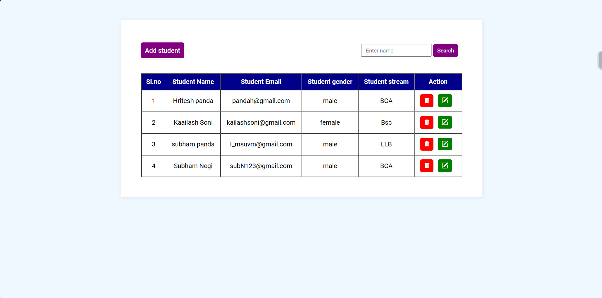Click the LLB stream cell
Screen dimensions: 602x298
coord(386,144)
